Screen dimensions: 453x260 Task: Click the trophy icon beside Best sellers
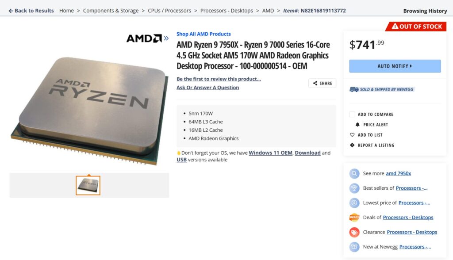click(x=354, y=188)
